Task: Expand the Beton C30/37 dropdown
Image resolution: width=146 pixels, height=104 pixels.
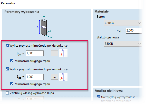Action: 123,23
